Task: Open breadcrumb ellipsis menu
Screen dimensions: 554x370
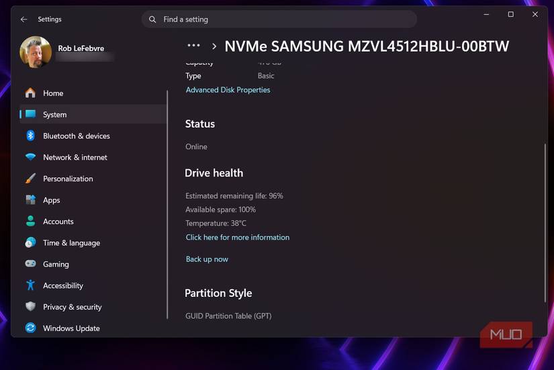Action: (x=193, y=46)
